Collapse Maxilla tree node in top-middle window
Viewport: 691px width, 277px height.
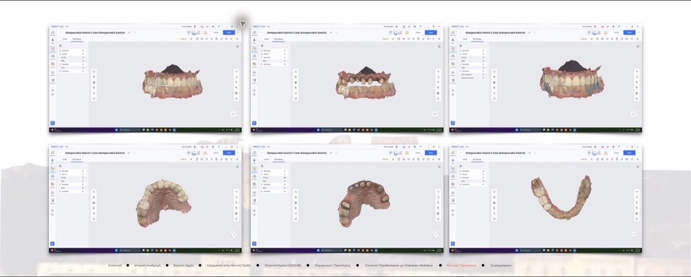pyautogui.click(x=261, y=54)
